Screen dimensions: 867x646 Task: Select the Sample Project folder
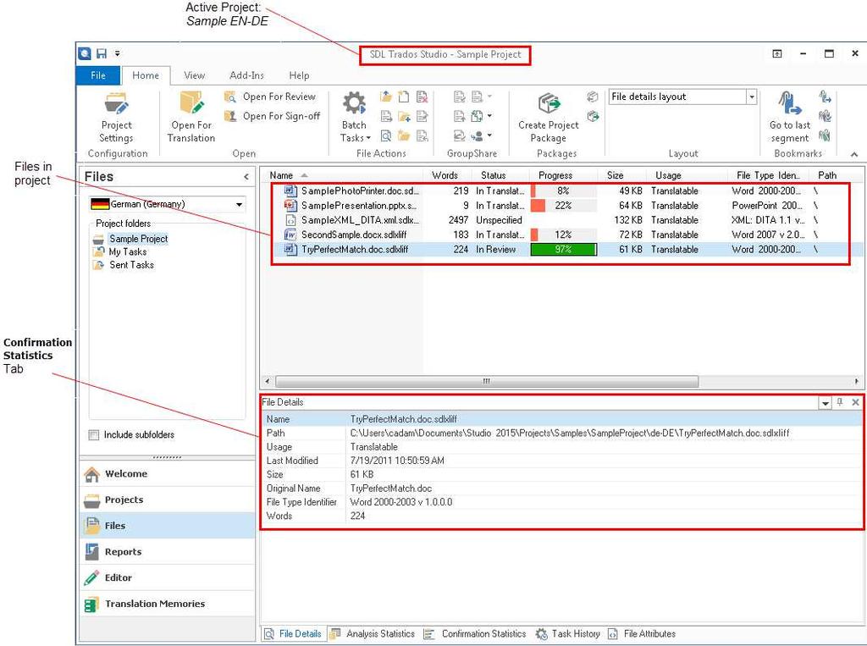pyautogui.click(x=138, y=239)
